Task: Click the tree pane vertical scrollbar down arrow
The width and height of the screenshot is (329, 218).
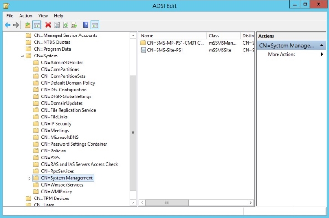Action: pos(133,203)
